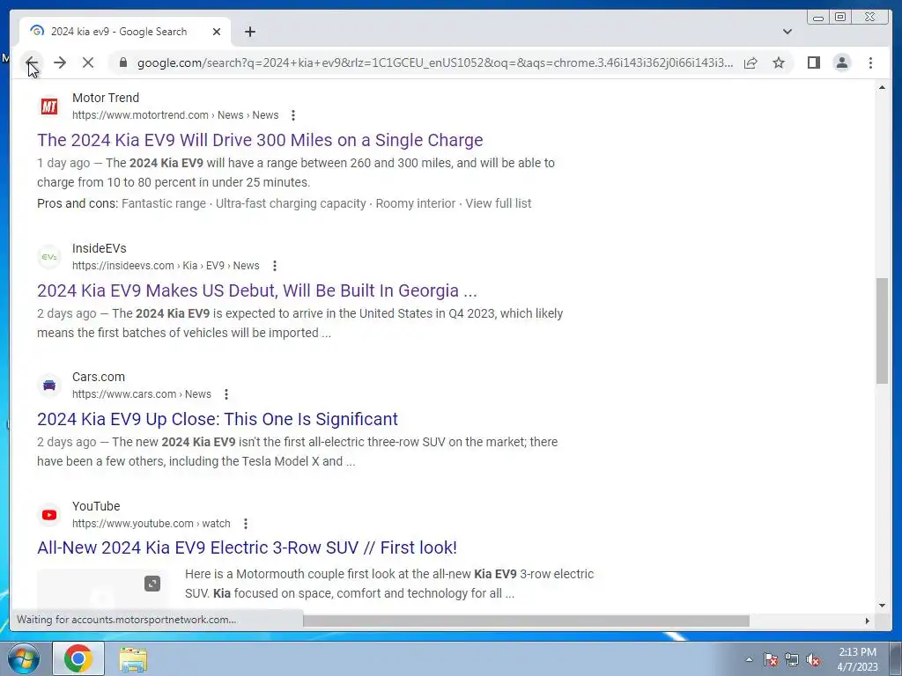This screenshot has height=676, width=902.
Task: Open 'The 2024 Kia EV9 Will Drive 300 Miles' link
Action: tap(260, 140)
